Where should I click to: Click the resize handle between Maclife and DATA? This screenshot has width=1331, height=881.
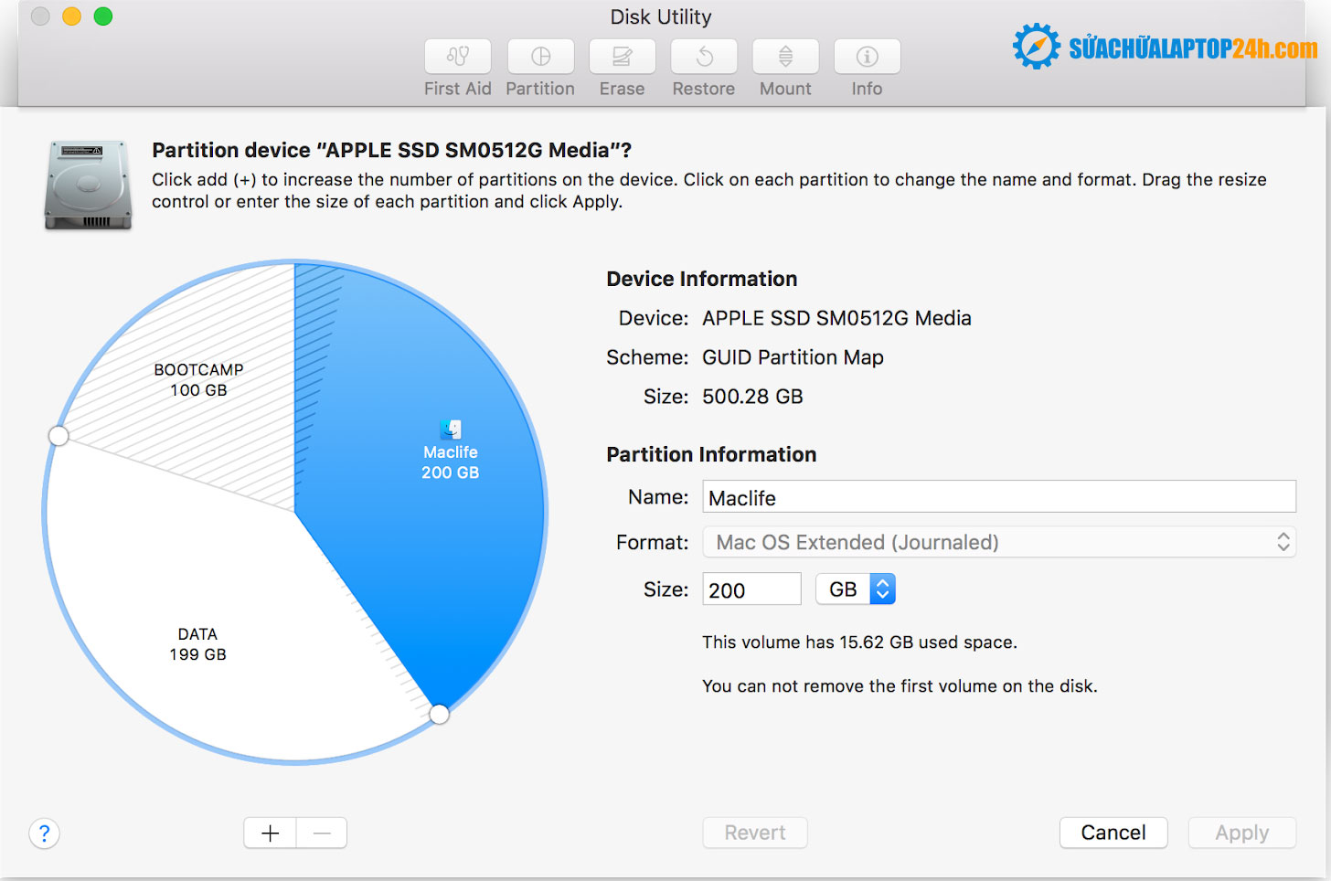pos(439,714)
